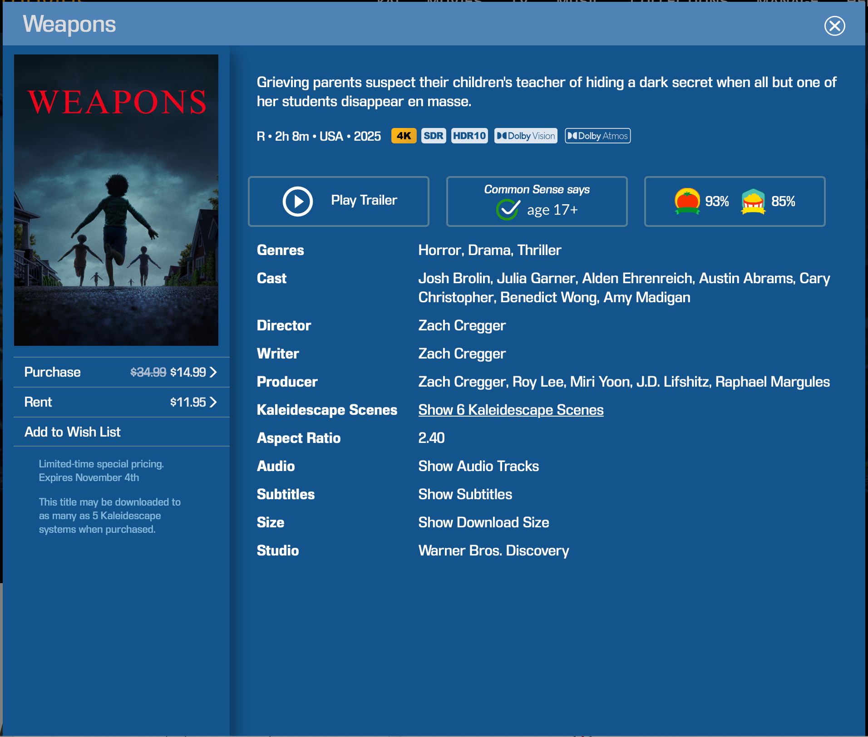Click the HDR10 badge
Viewport: 868px width, 737px height.
pyautogui.click(x=469, y=136)
